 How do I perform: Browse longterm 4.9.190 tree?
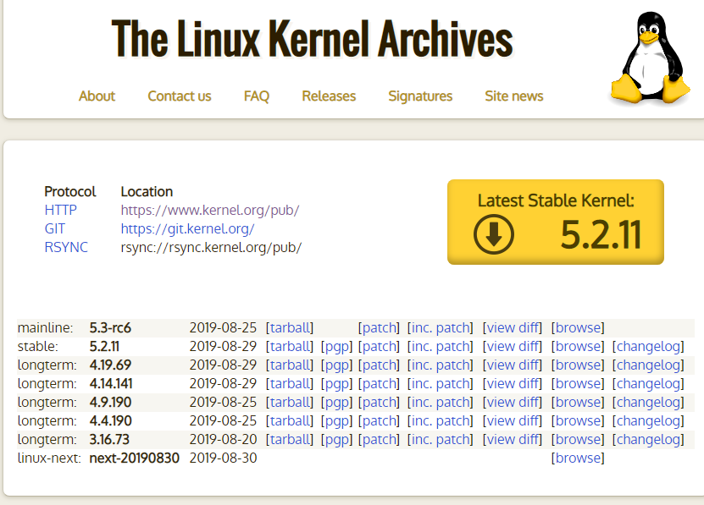578,403
